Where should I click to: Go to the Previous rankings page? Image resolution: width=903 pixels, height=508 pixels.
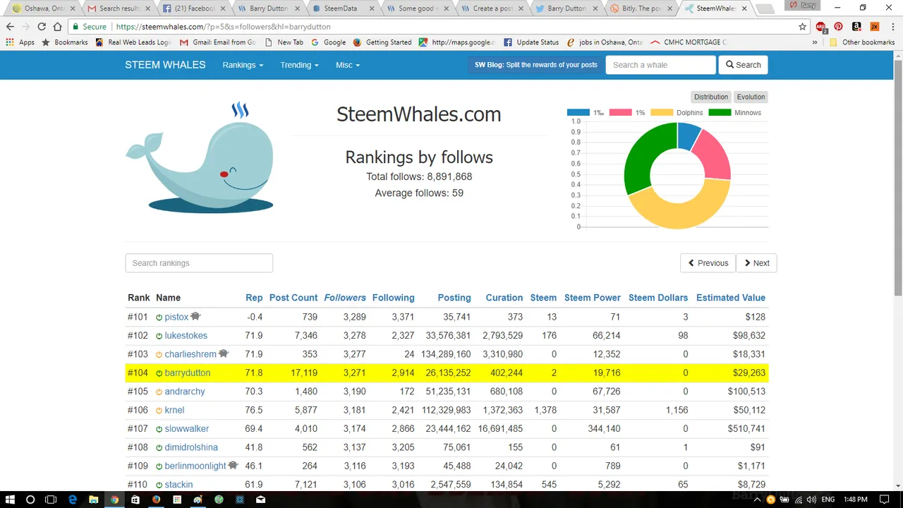point(708,263)
